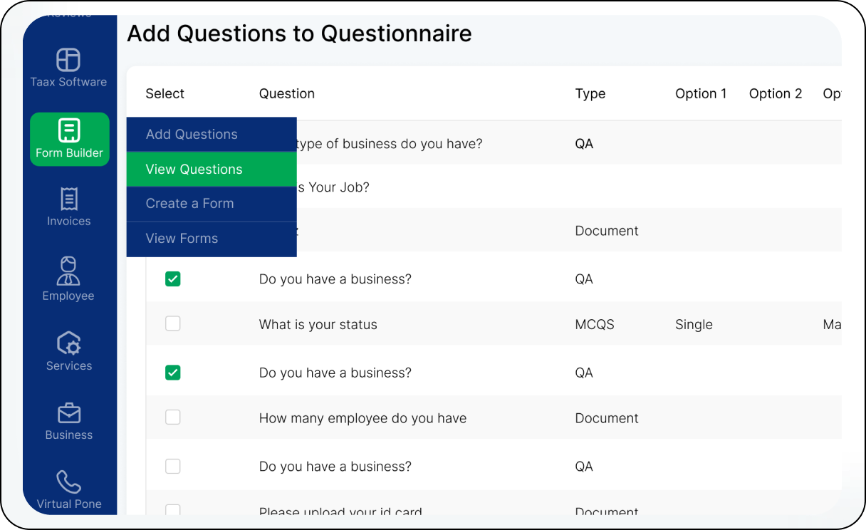Select the Employee person icon

(x=68, y=271)
